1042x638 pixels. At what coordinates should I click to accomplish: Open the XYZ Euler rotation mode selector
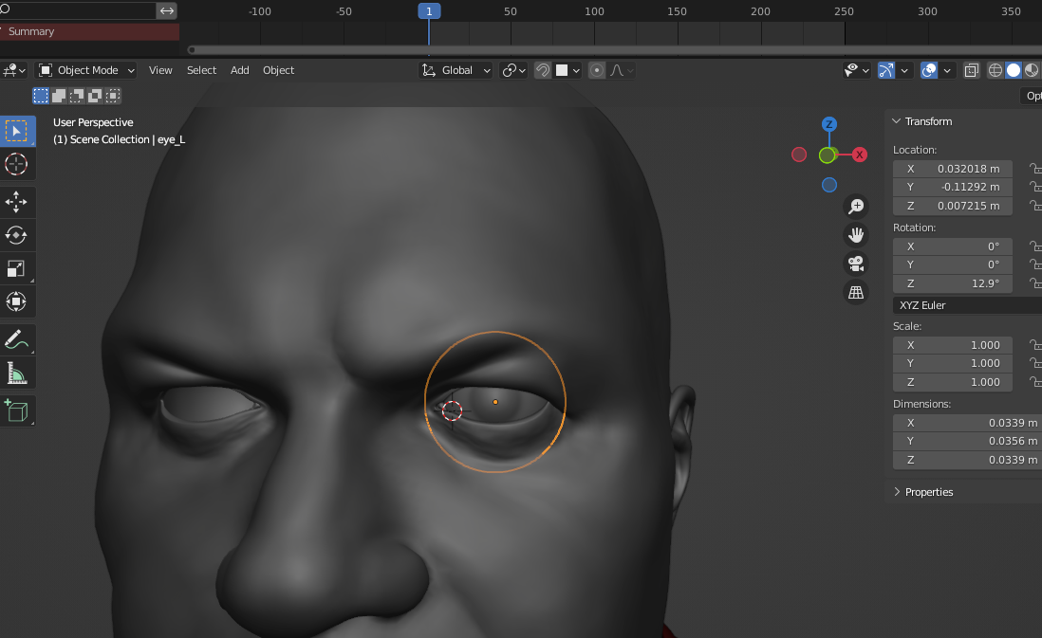tap(966, 305)
